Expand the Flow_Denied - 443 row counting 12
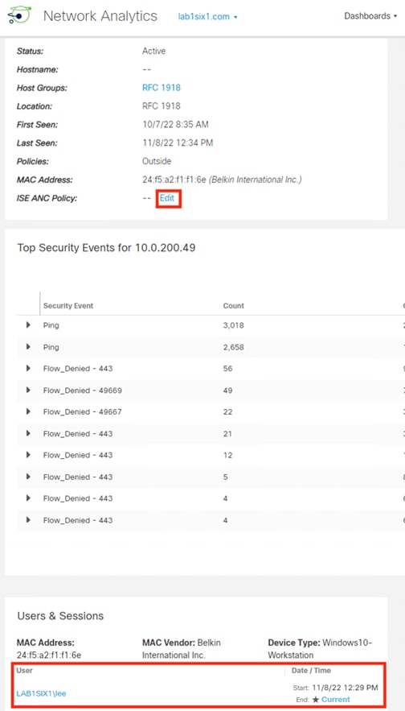405x711 pixels. [x=28, y=455]
